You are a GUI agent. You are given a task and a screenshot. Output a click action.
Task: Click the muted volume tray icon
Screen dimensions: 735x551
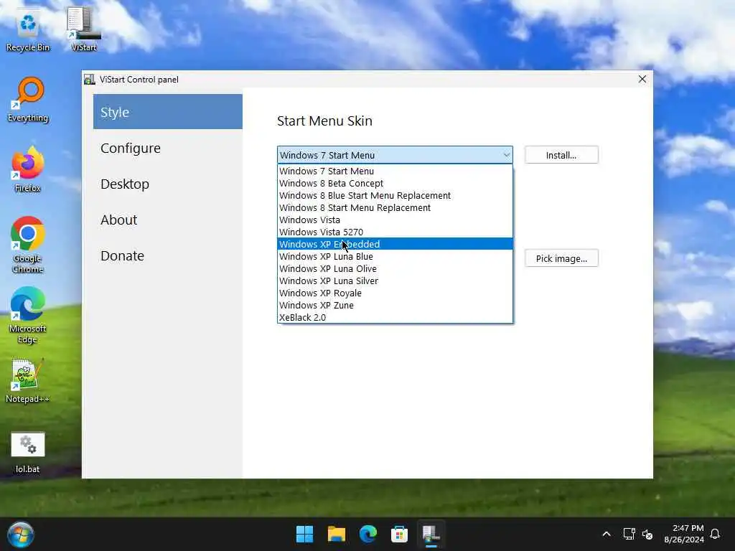(x=647, y=534)
